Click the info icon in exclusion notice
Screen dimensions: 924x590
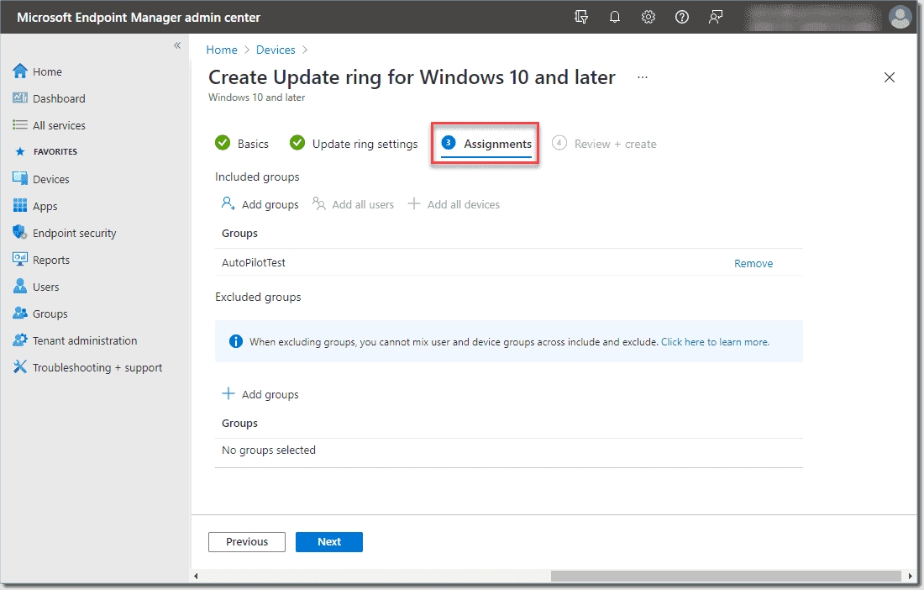pos(236,341)
